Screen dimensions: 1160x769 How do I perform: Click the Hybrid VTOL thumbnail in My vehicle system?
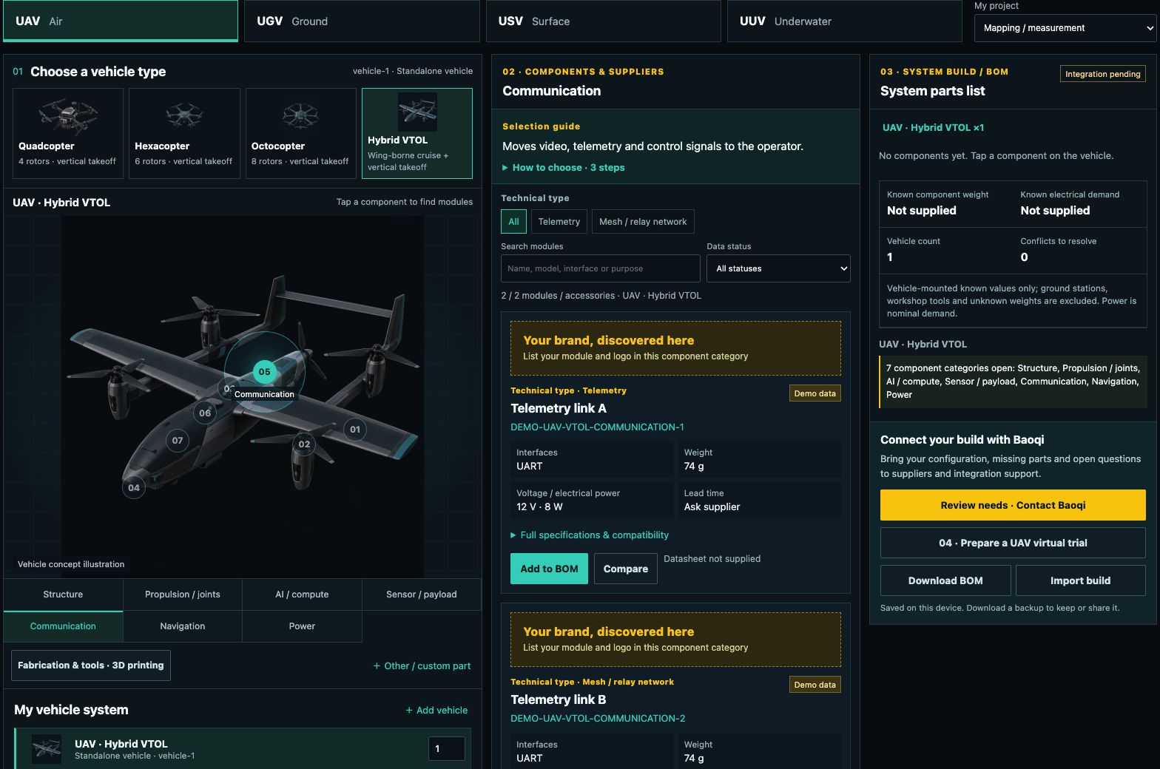click(47, 749)
